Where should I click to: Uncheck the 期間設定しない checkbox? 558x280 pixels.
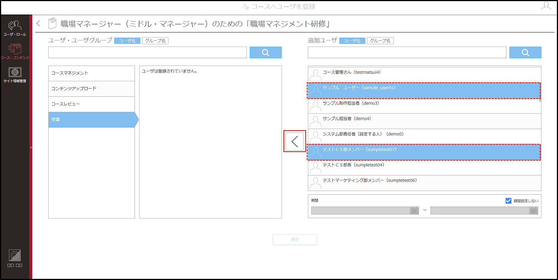tap(508, 201)
